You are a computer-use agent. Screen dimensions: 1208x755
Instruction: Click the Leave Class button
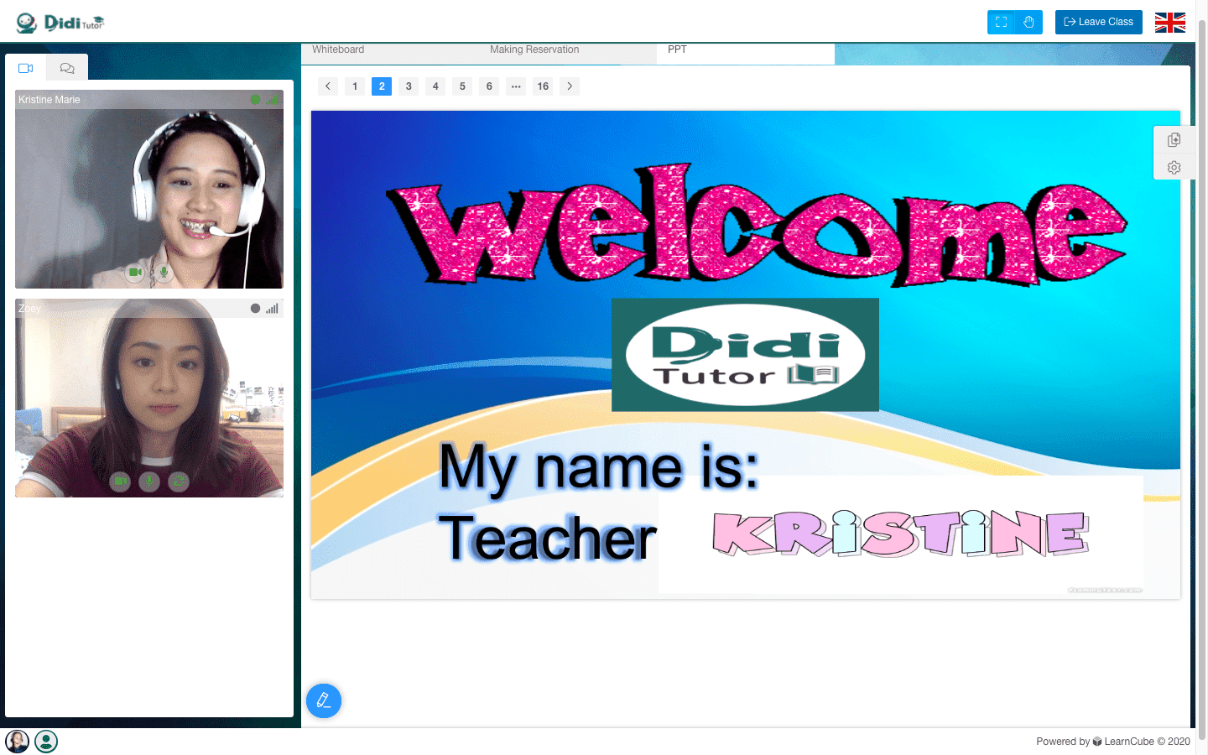pyautogui.click(x=1098, y=22)
